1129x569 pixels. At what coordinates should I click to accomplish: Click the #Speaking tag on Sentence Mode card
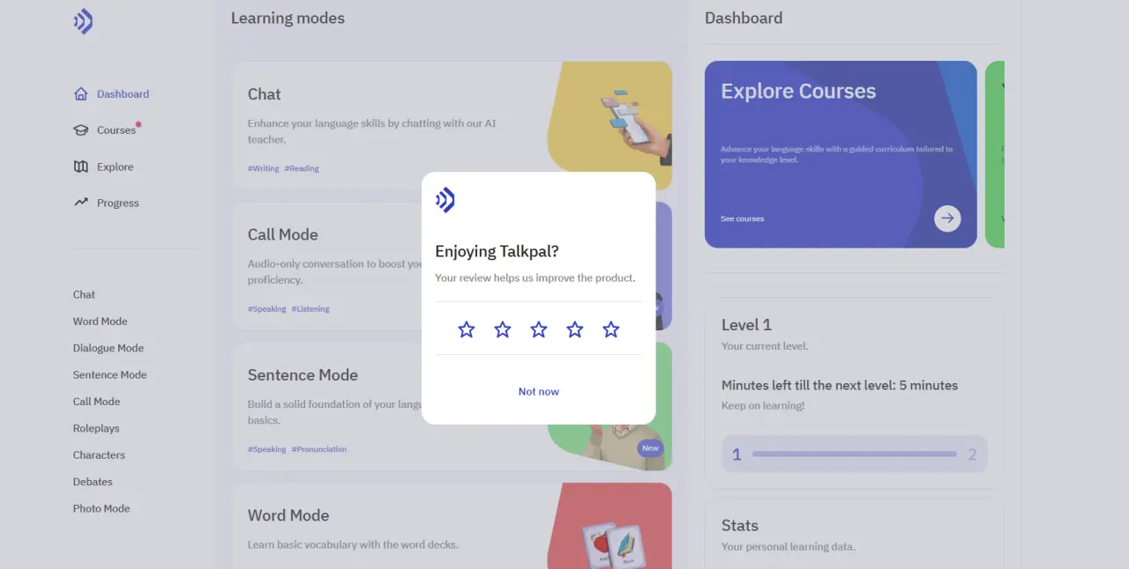point(266,449)
